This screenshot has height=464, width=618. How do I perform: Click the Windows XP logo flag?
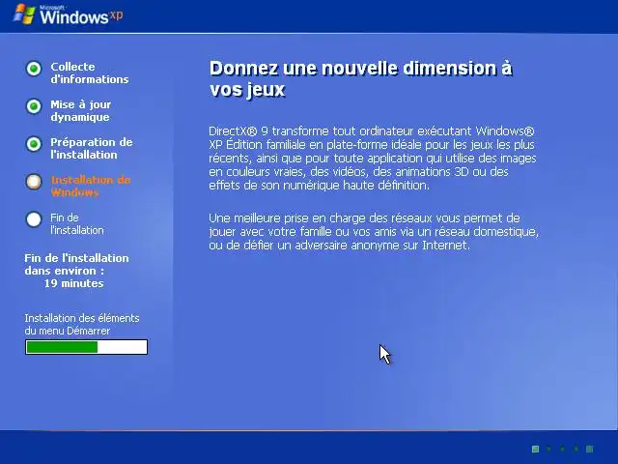(x=24, y=14)
